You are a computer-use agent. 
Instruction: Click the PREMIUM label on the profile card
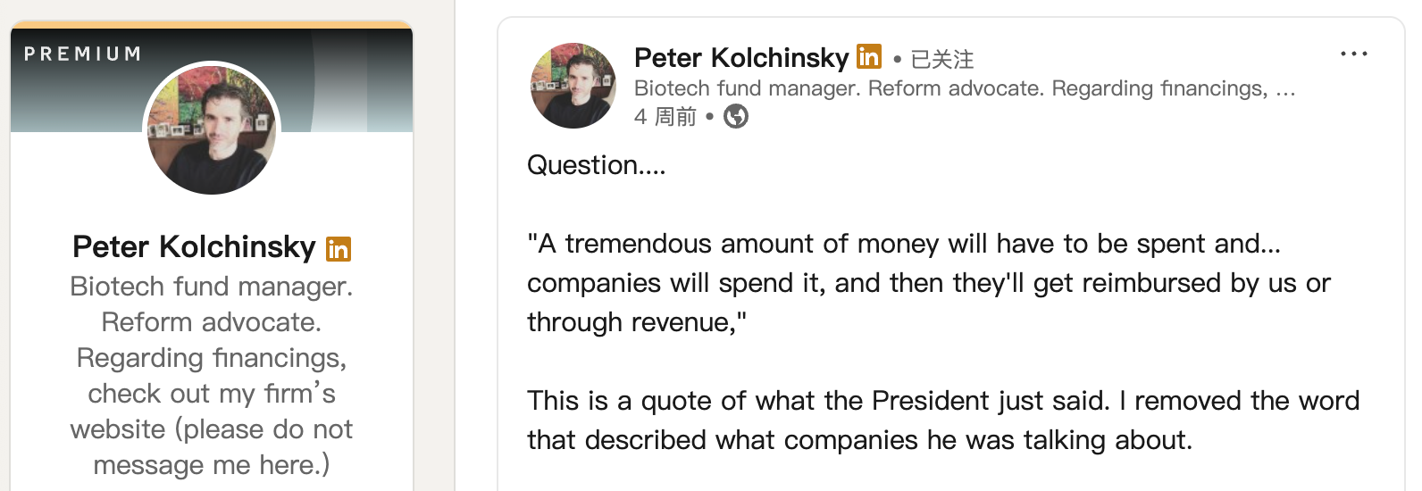[x=82, y=54]
